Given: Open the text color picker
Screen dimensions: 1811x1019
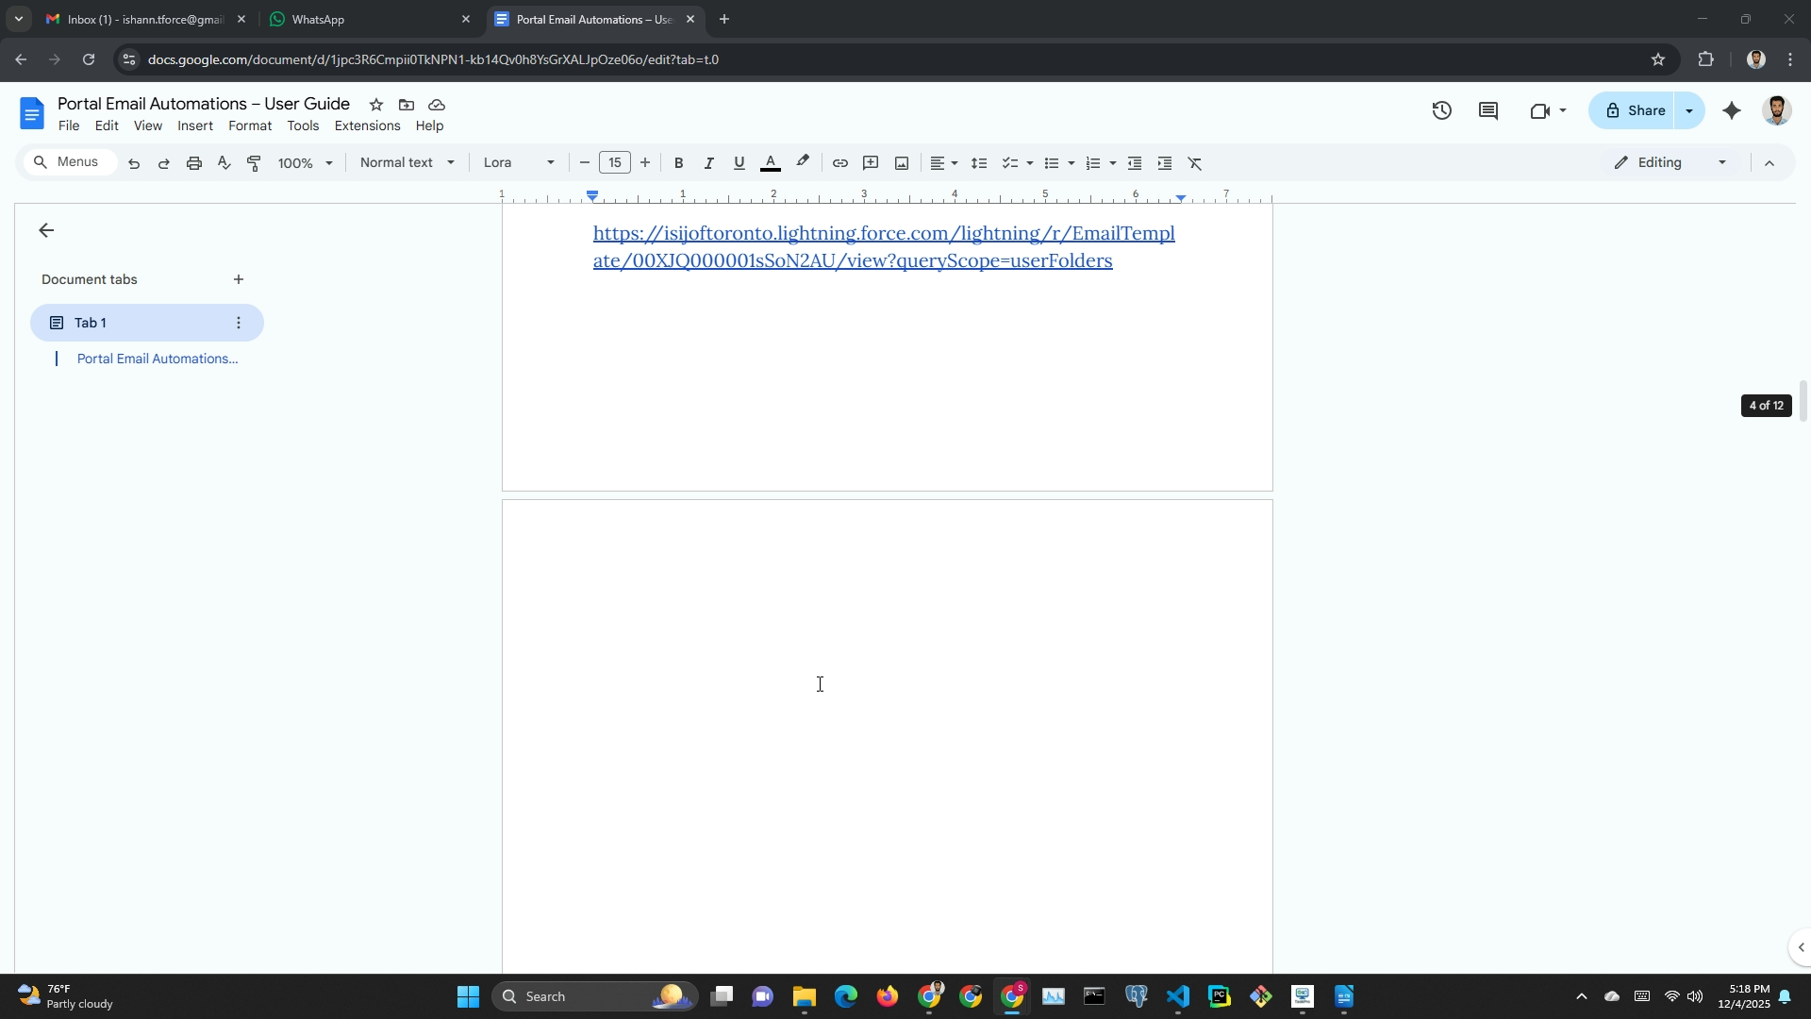Looking at the screenshot, I should (x=770, y=163).
